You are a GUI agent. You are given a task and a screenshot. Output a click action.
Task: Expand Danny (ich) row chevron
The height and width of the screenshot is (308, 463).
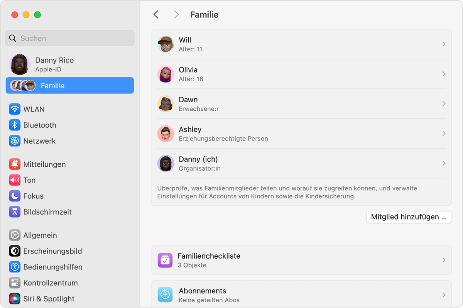[x=444, y=163]
